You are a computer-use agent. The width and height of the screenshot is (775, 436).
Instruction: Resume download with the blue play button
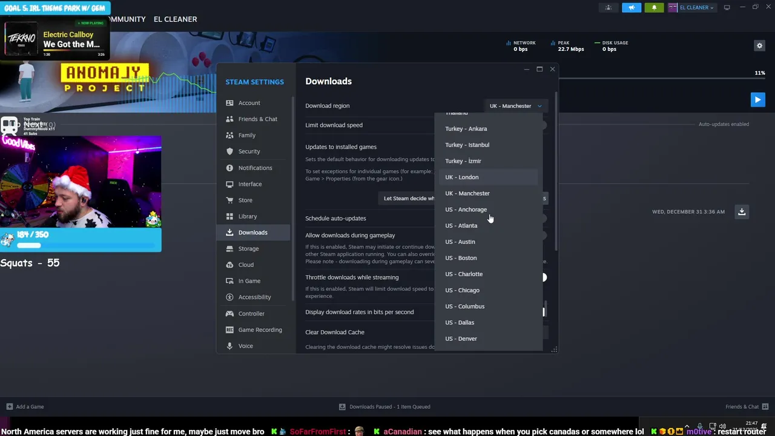[x=757, y=99]
